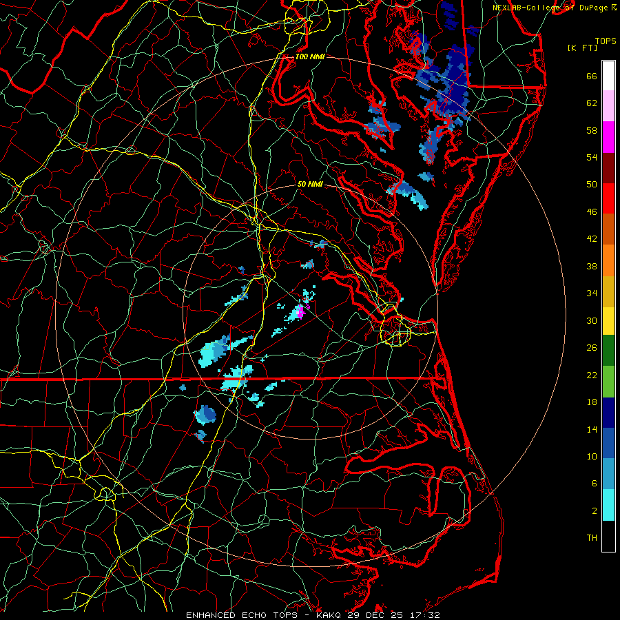Click the bright red legend swatch
The width and height of the screenshot is (620, 620).
pos(608,198)
